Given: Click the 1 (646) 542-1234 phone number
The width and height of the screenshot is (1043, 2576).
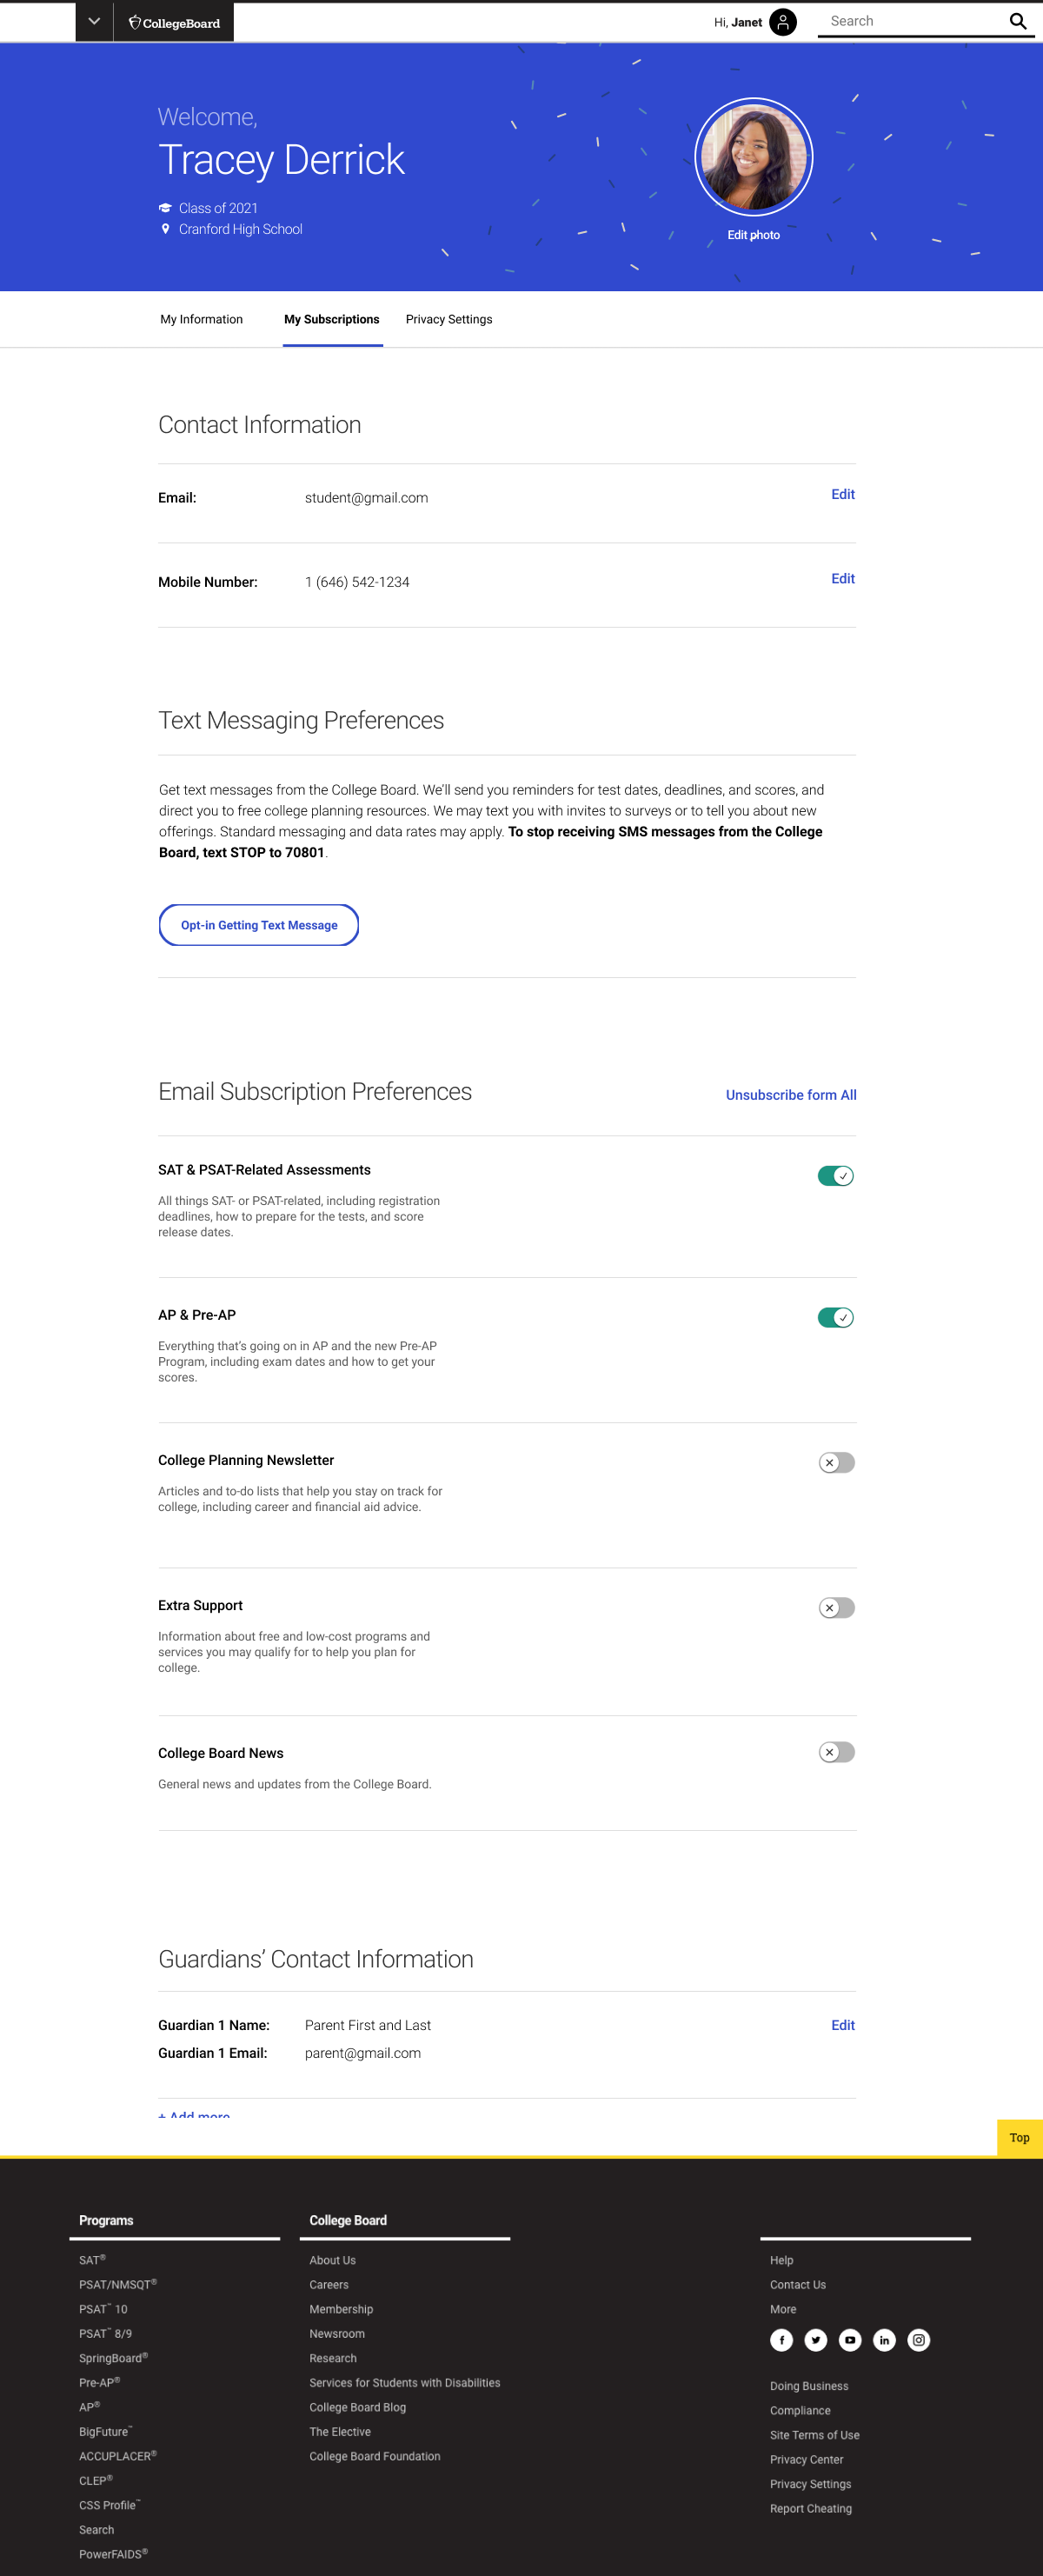Looking at the screenshot, I should pos(357,582).
